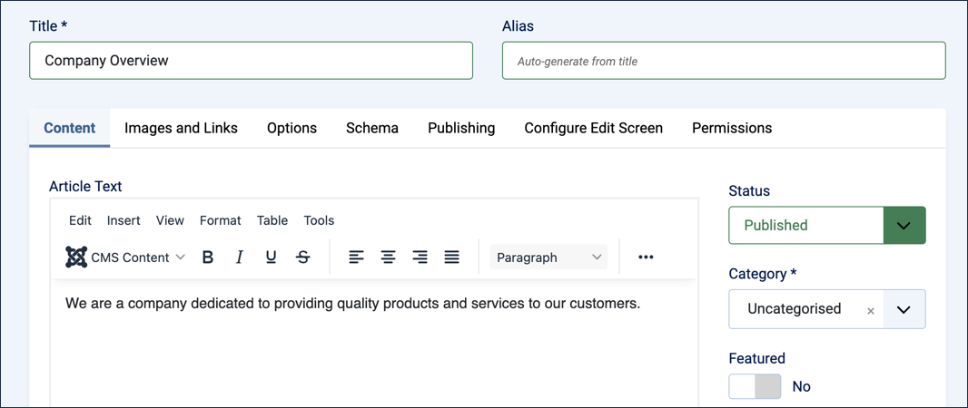The width and height of the screenshot is (968, 408).
Task: Open the Permissions tab
Action: (x=732, y=128)
